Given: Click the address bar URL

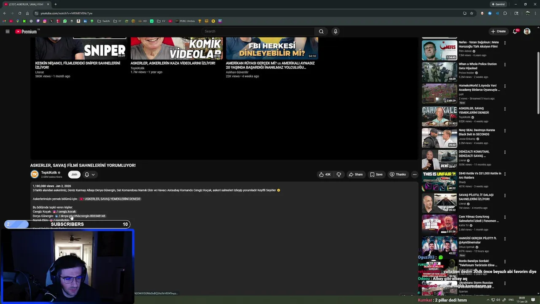Looking at the screenshot, I should tap(66, 13).
